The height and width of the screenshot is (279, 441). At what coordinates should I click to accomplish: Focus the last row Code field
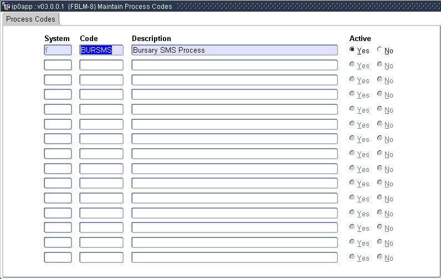(101, 257)
